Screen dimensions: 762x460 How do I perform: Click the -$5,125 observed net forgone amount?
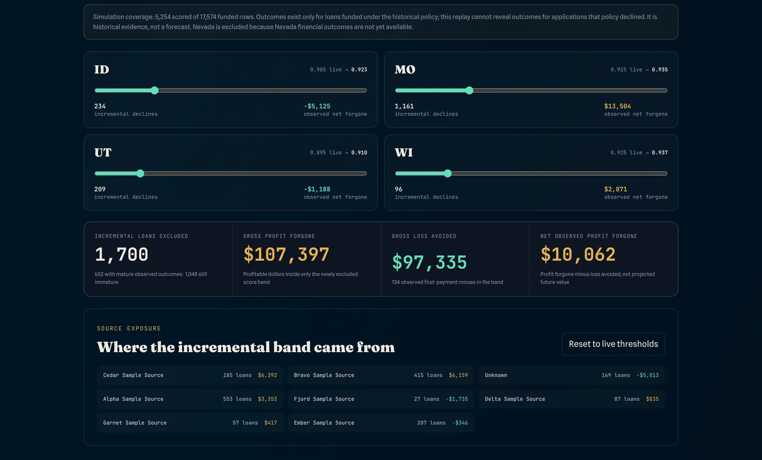click(x=317, y=106)
